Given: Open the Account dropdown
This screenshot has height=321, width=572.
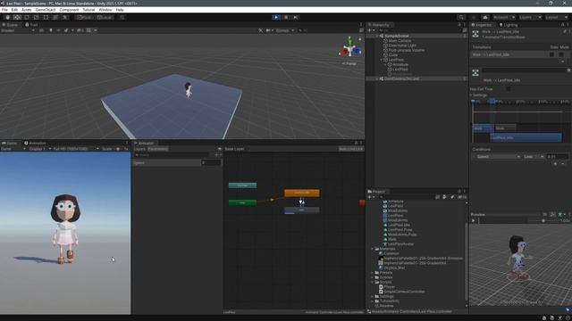Looking at the screenshot, I should click(x=504, y=17).
